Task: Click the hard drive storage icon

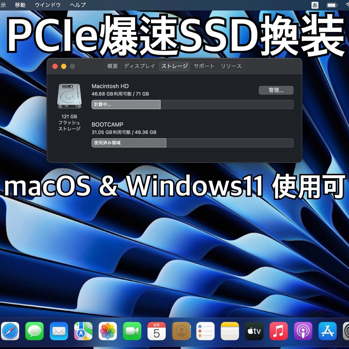Action: click(69, 96)
